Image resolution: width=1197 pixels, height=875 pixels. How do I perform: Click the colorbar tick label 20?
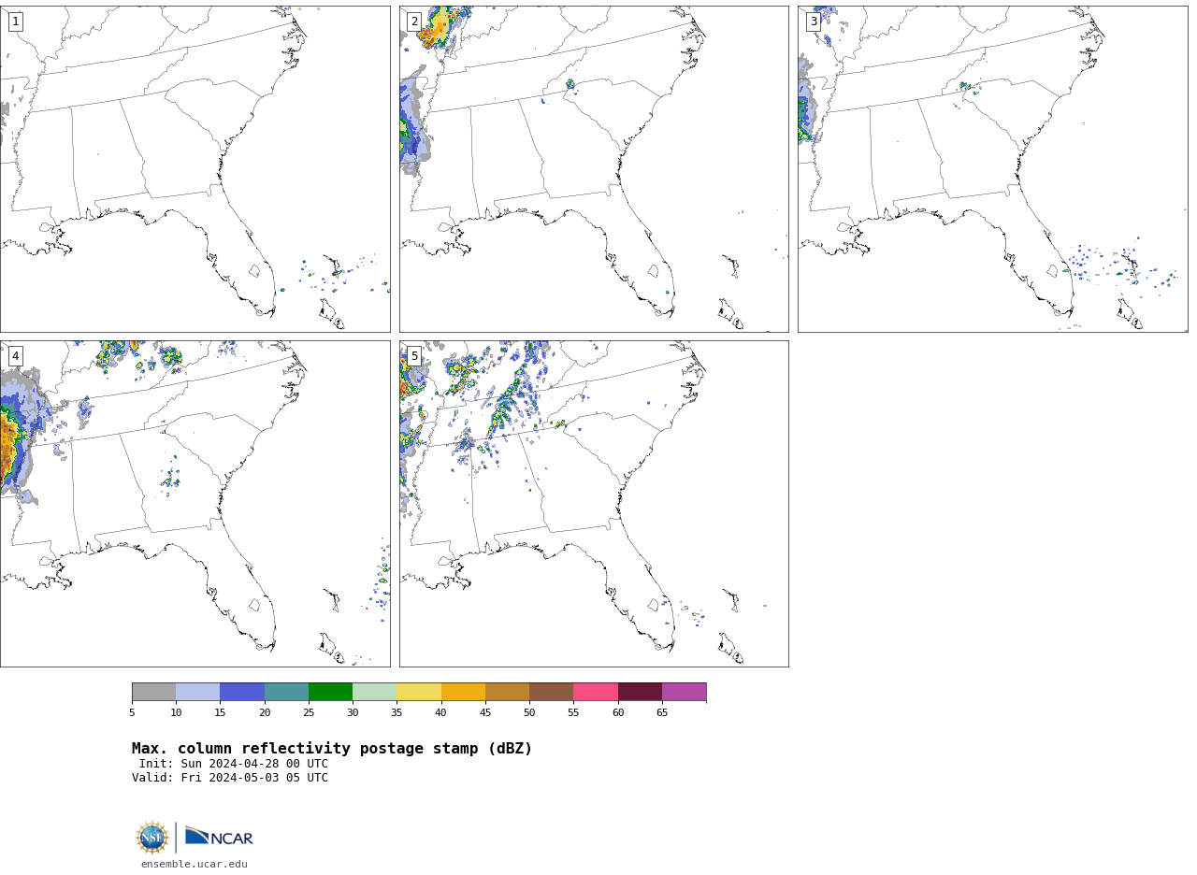coord(265,713)
